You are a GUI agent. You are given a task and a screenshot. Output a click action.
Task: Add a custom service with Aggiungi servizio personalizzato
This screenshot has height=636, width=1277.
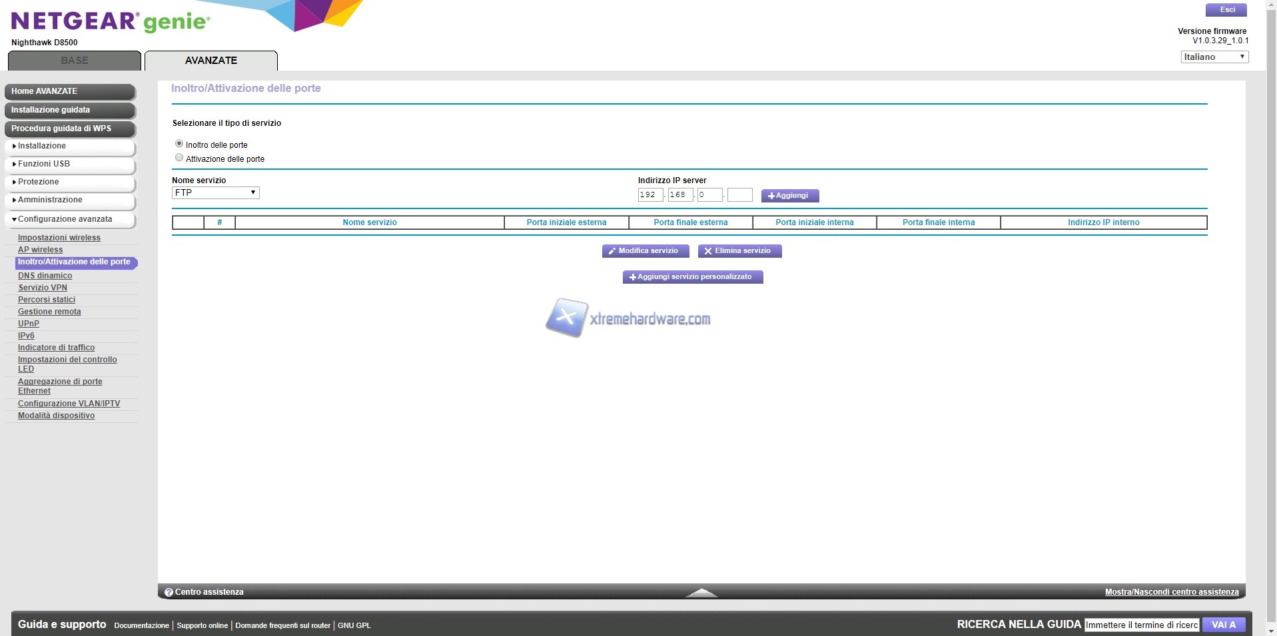click(692, 277)
